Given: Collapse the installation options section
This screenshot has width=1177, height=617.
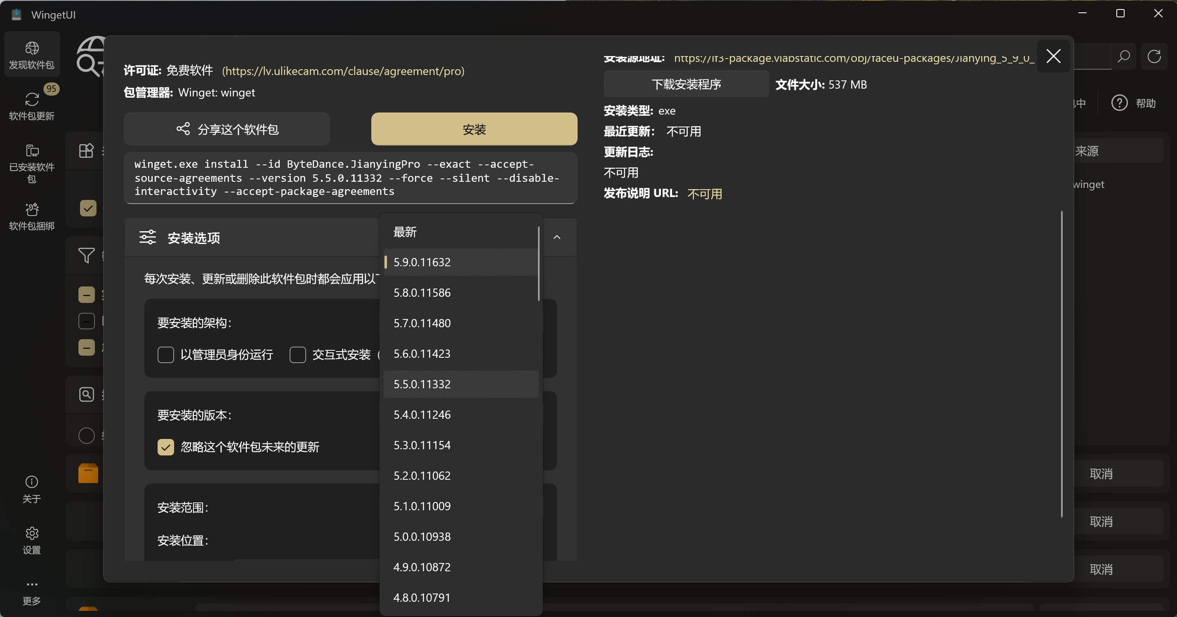Looking at the screenshot, I should (557, 237).
